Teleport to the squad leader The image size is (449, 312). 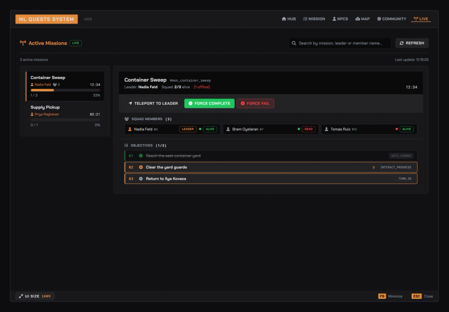(153, 103)
